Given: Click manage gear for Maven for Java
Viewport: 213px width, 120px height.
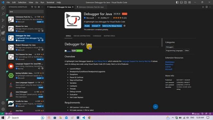Looking at the screenshot, I should pos(43,31).
